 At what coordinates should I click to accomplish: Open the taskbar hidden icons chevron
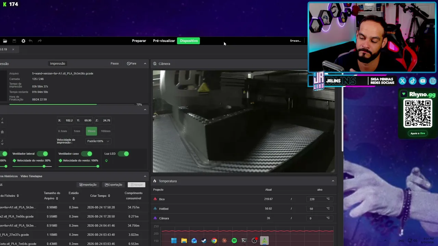pyautogui.click(x=385, y=241)
